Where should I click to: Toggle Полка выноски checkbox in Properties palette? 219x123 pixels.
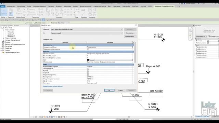tap(208, 43)
